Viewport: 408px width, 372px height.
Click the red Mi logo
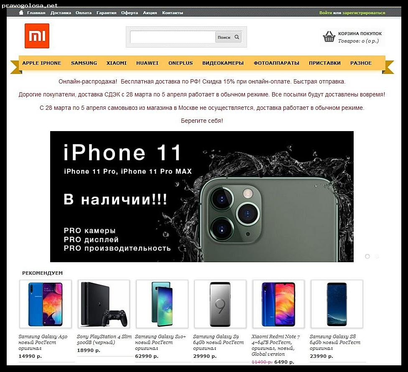[x=37, y=36]
